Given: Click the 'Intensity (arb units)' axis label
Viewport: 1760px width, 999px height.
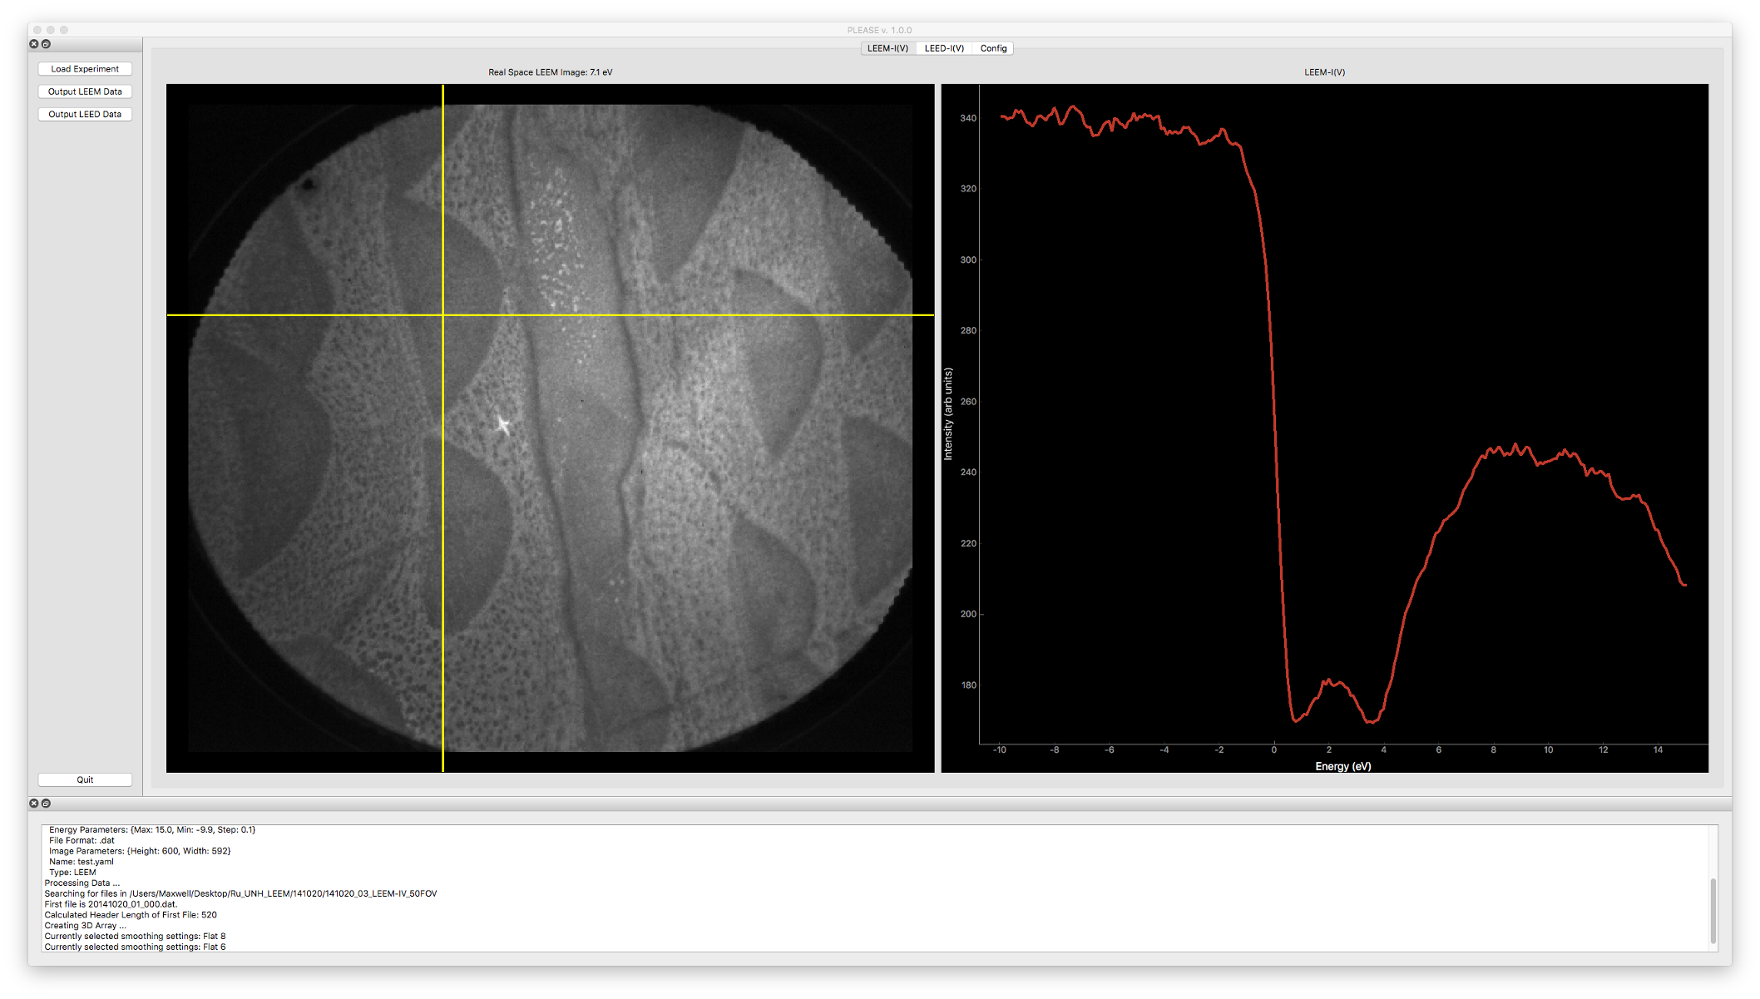Looking at the screenshot, I should (x=948, y=414).
